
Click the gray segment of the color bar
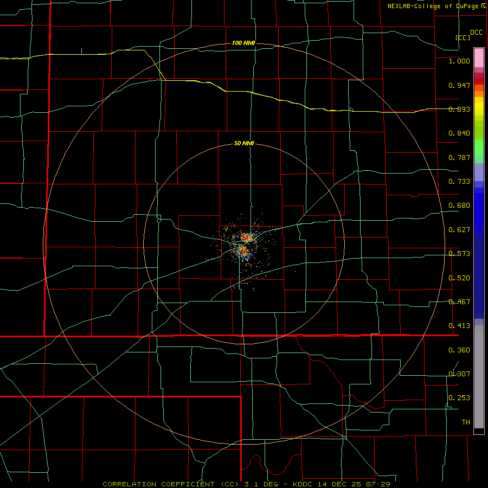click(479, 377)
